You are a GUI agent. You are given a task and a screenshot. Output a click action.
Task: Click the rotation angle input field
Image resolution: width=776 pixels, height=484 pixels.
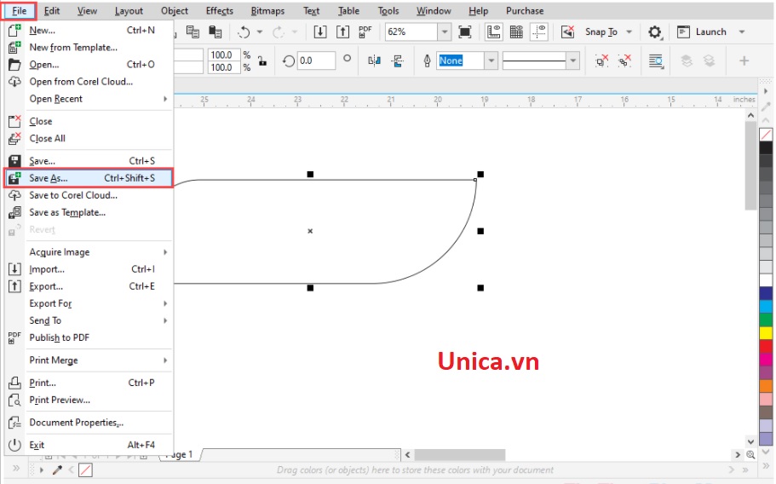pyautogui.click(x=316, y=60)
